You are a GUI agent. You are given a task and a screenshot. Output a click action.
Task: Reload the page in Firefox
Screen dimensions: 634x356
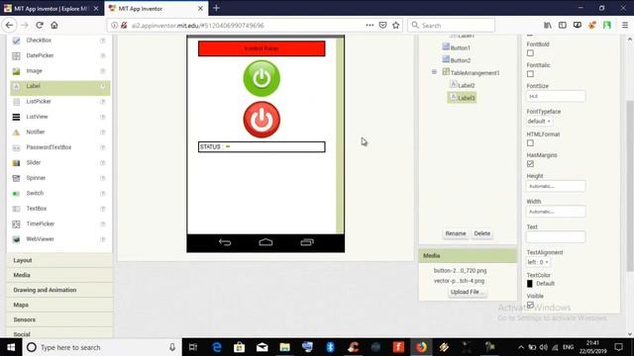(40, 25)
